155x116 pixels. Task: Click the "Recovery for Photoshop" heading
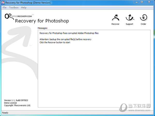[42, 21]
